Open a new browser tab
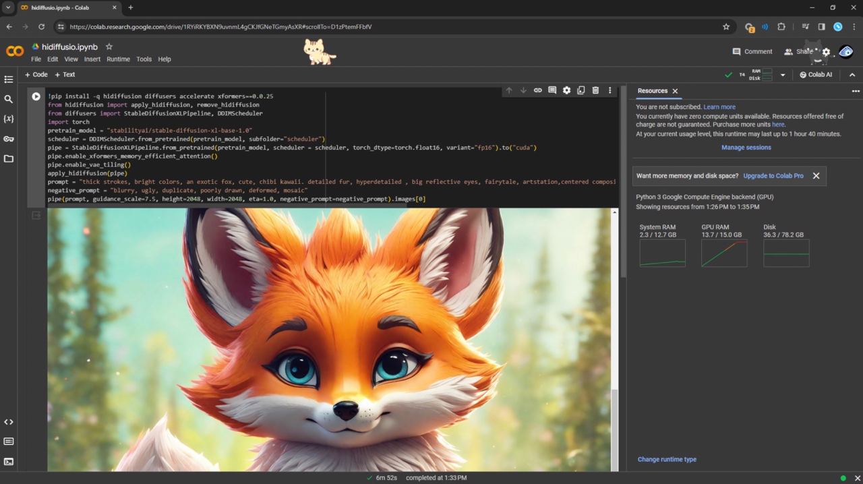This screenshot has height=484, width=863. (130, 7)
